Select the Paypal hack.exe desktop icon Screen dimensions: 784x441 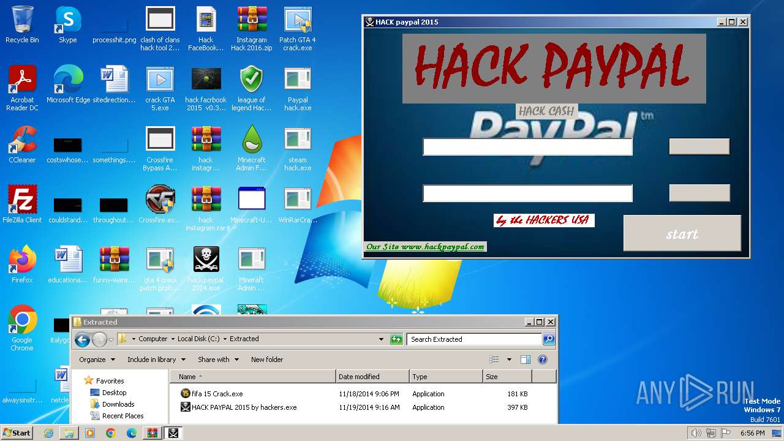pos(298,89)
